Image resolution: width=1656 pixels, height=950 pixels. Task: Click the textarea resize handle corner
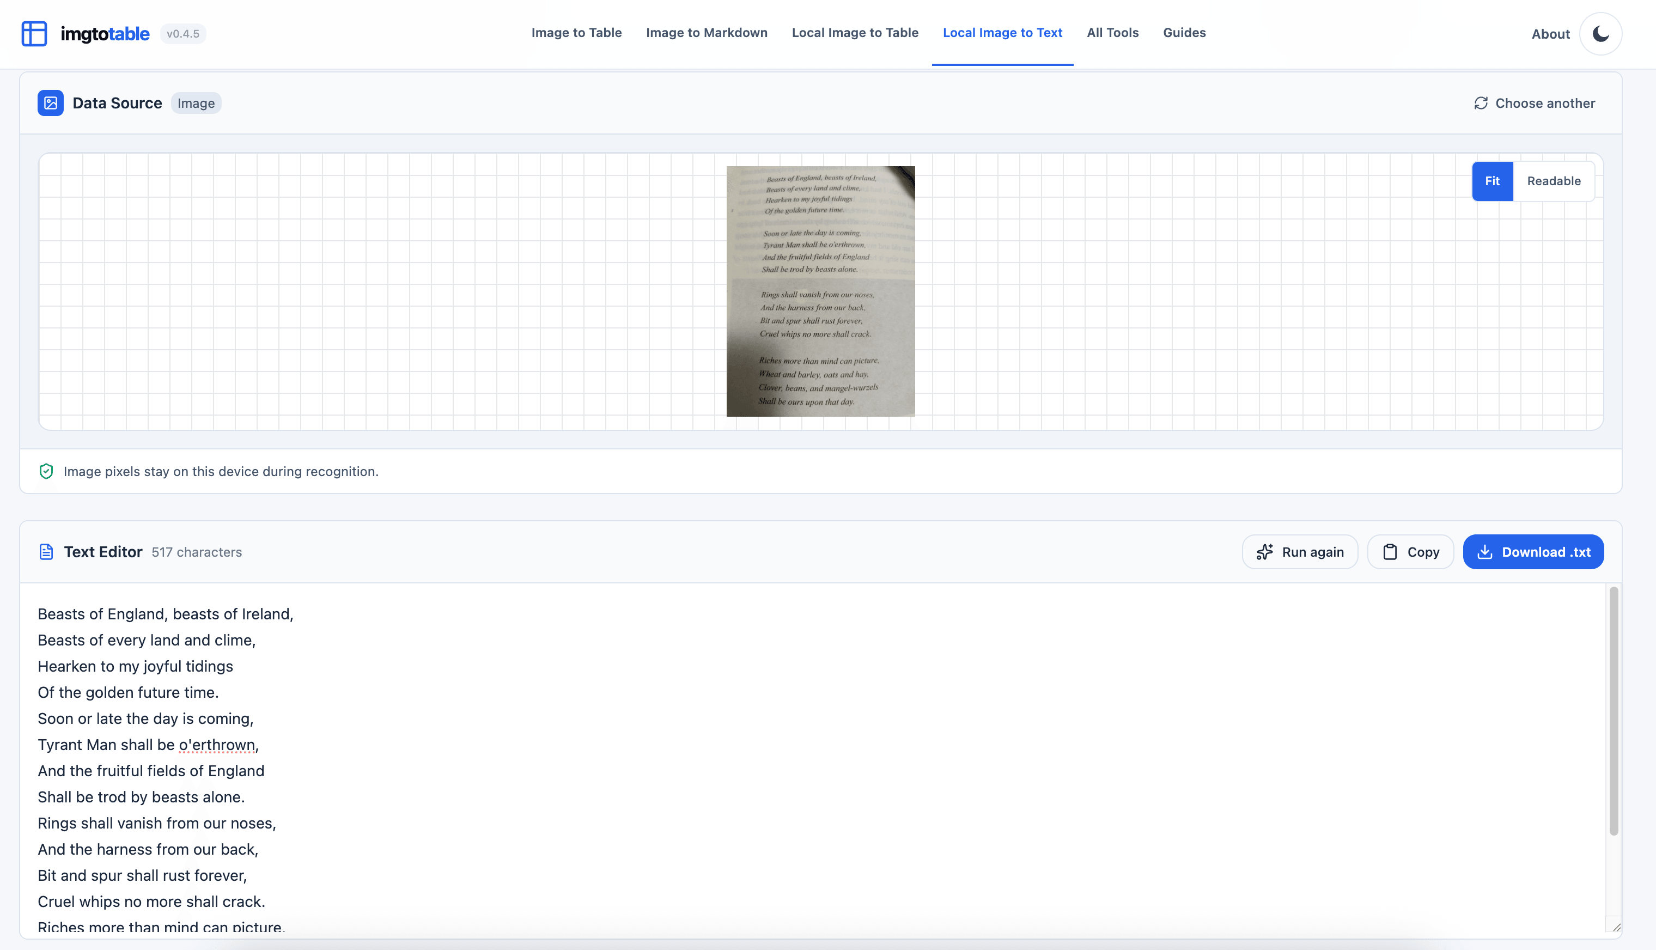click(1616, 927)
